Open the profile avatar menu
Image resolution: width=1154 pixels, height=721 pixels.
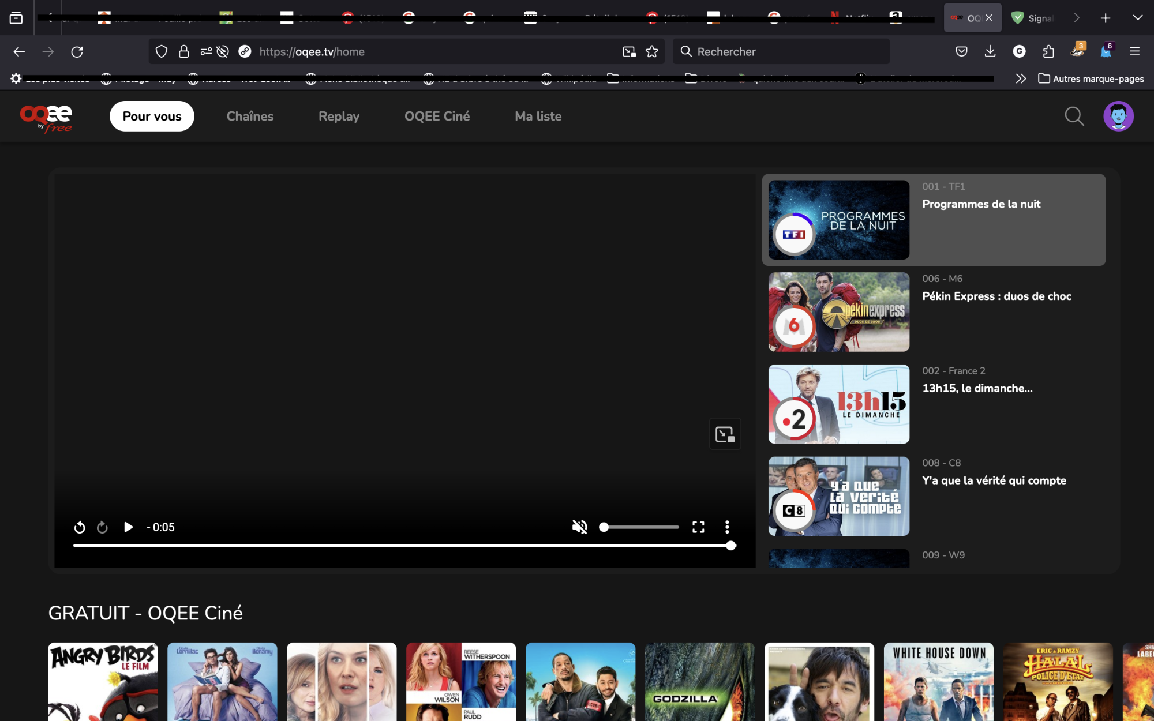point(1118,116)
